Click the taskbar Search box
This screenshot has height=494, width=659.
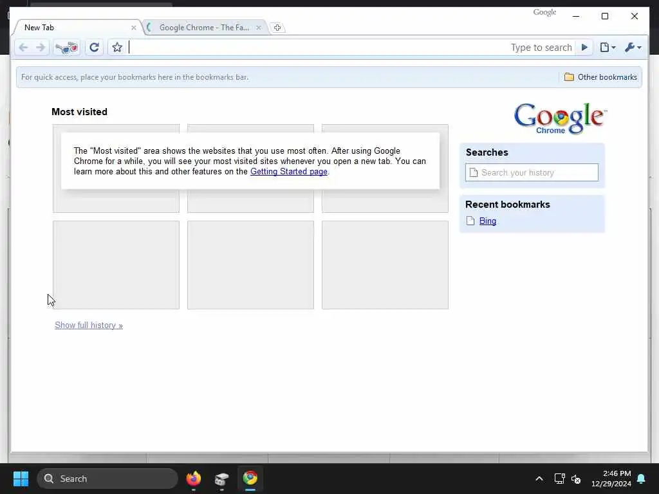pos(107,479)
